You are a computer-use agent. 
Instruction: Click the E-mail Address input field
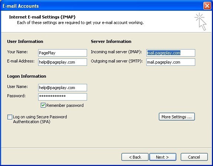[63, 62]
